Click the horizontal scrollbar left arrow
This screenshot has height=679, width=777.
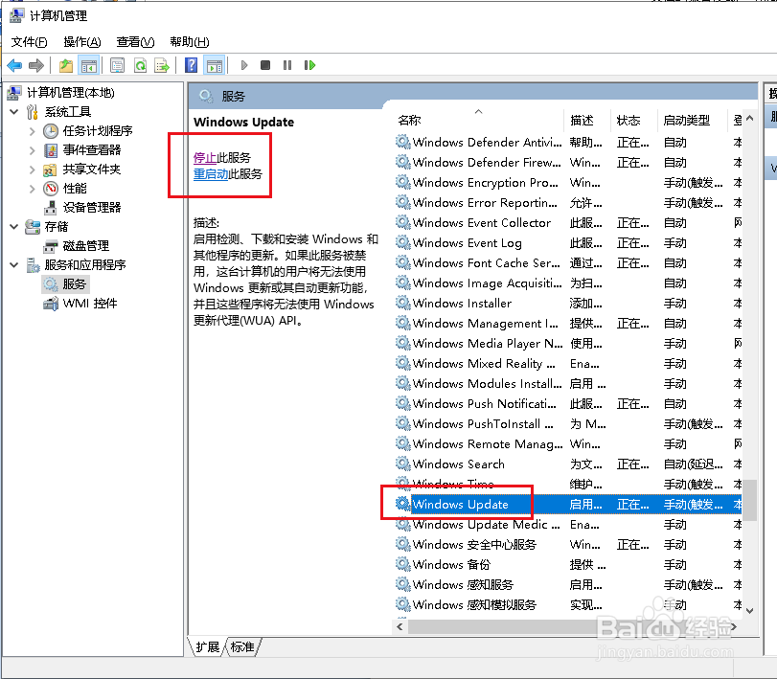pos(400,627)
